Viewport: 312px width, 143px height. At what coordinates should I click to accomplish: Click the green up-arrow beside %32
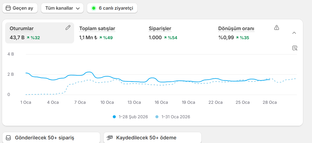28,38
